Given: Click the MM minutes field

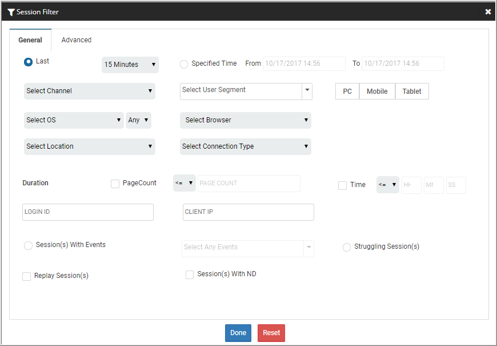Looking at the screenshot, I should 434,185.
